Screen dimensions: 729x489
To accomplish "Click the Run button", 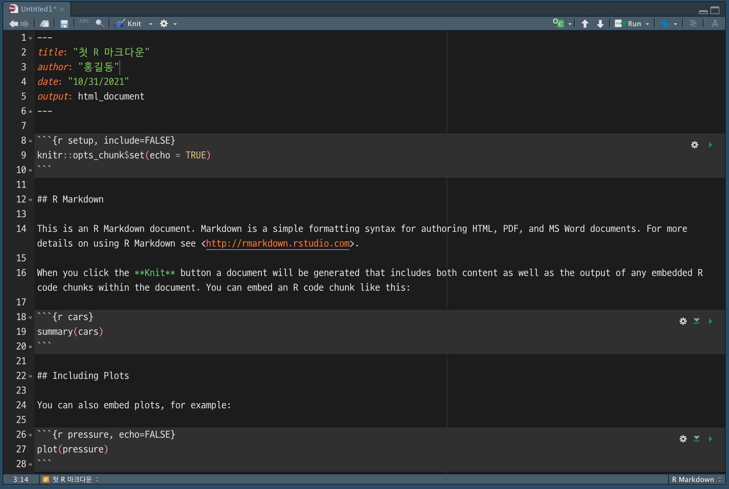I will 628,24.
